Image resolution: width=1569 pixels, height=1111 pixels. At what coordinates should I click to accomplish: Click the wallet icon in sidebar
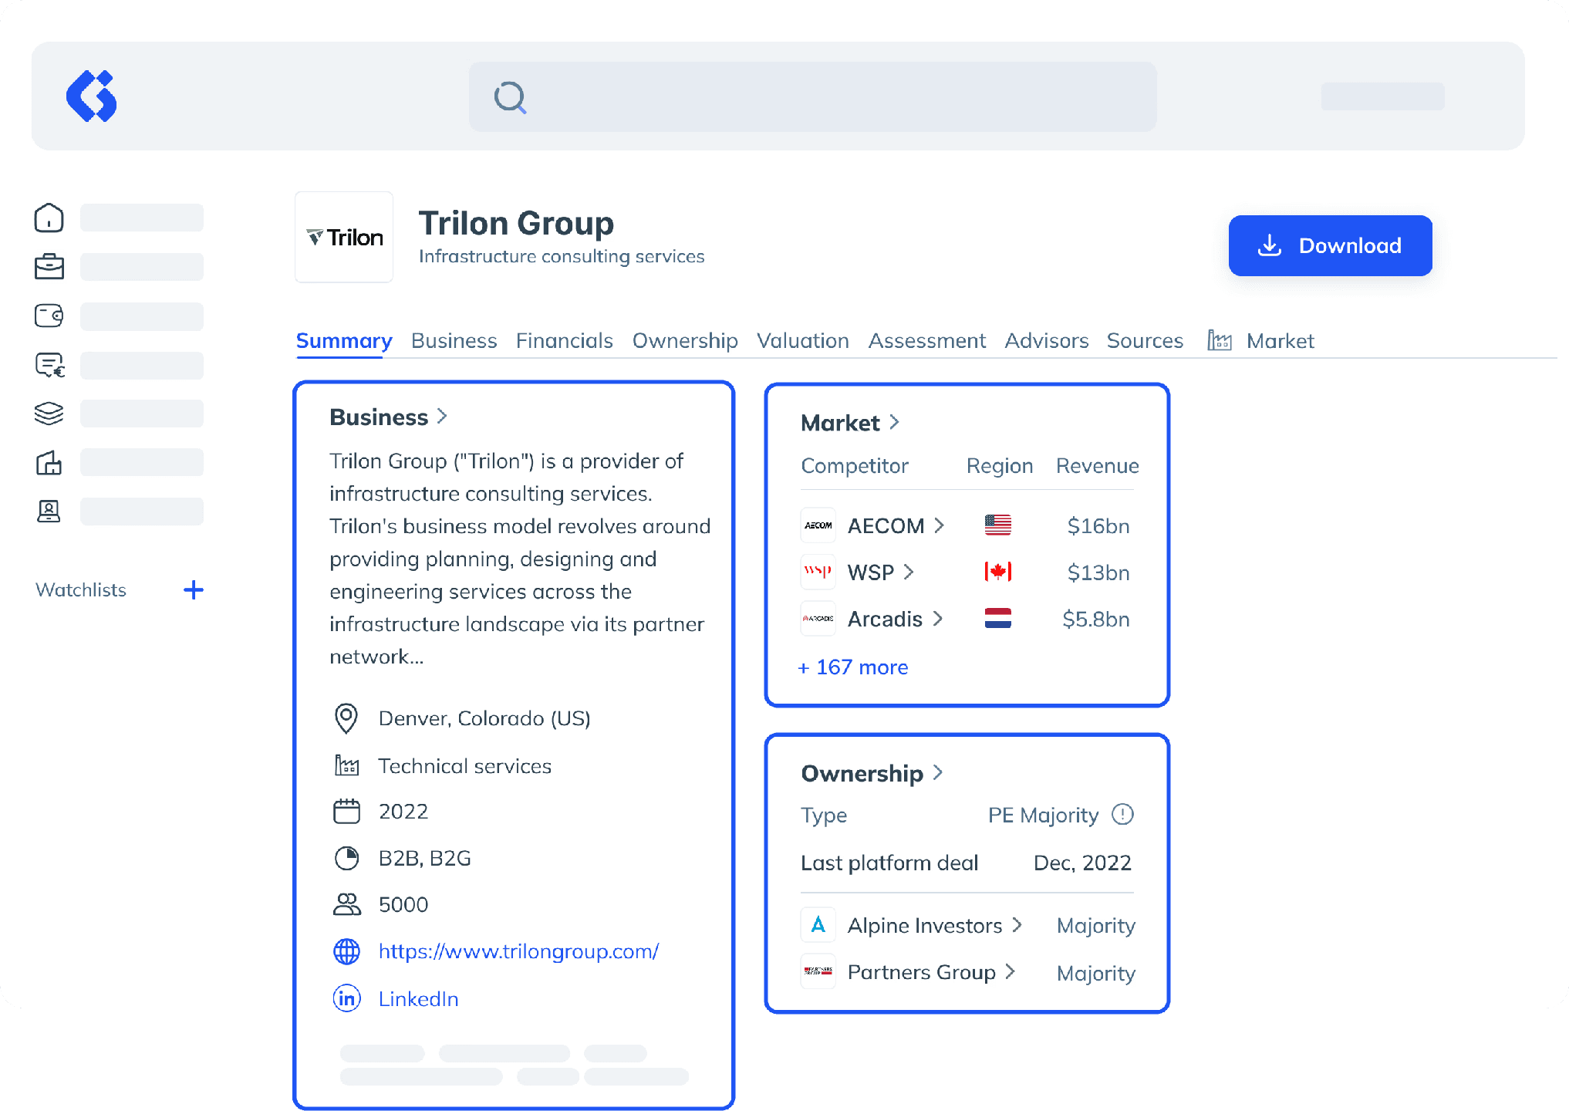49,316
